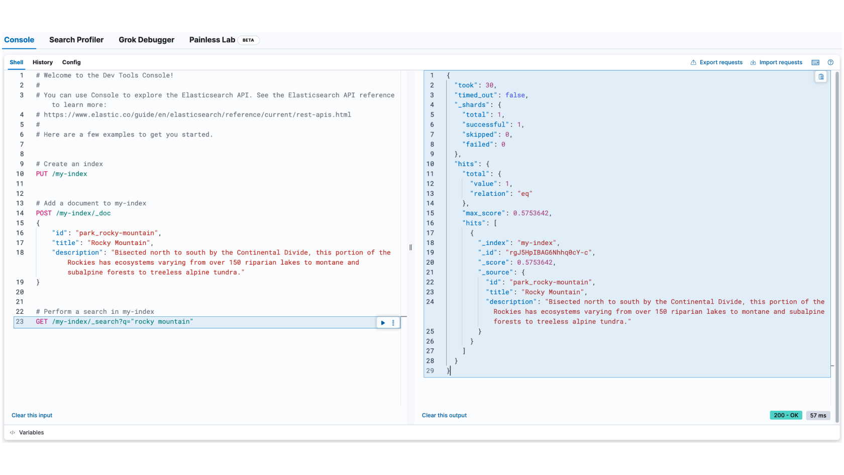
Task: Open the Config sub-tab
Action: coord(71,63)
